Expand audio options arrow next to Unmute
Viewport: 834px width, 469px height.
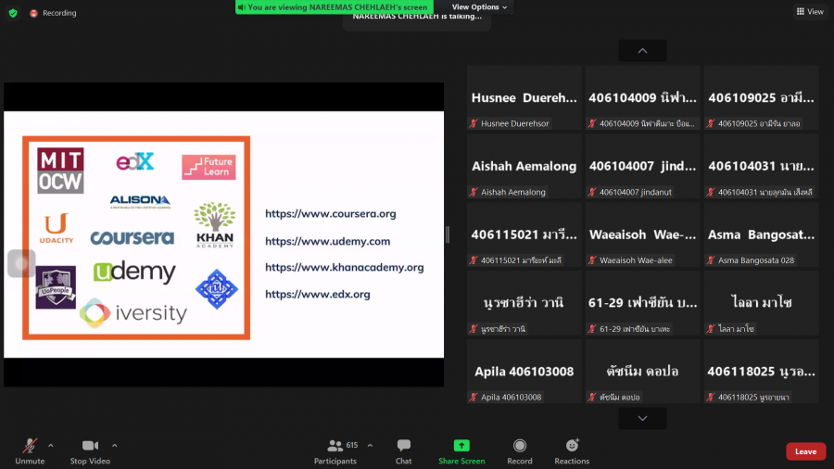click(51, 445)
